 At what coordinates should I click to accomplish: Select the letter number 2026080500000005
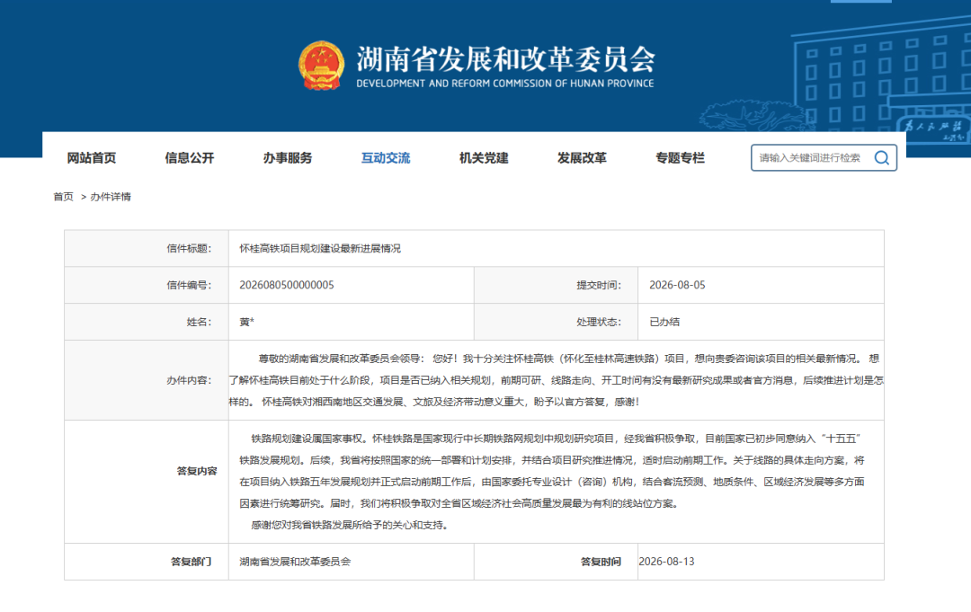click(x=287, y=285)
